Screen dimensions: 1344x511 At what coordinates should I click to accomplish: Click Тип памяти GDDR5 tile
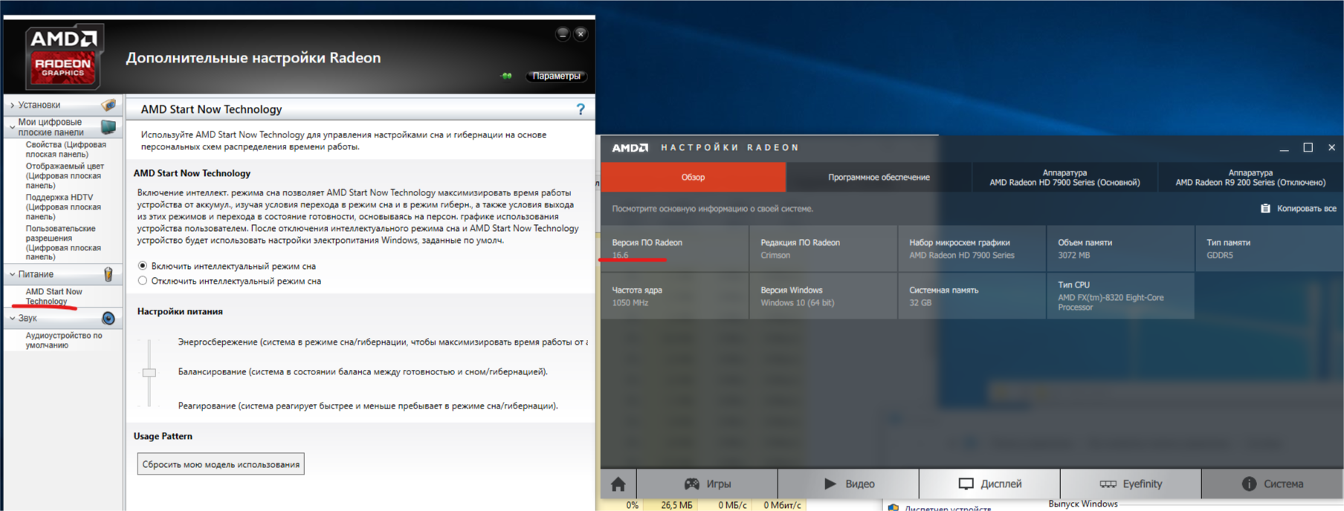(1269, 249)
